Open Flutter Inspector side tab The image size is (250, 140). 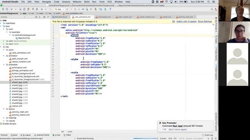tap(216, 72)
